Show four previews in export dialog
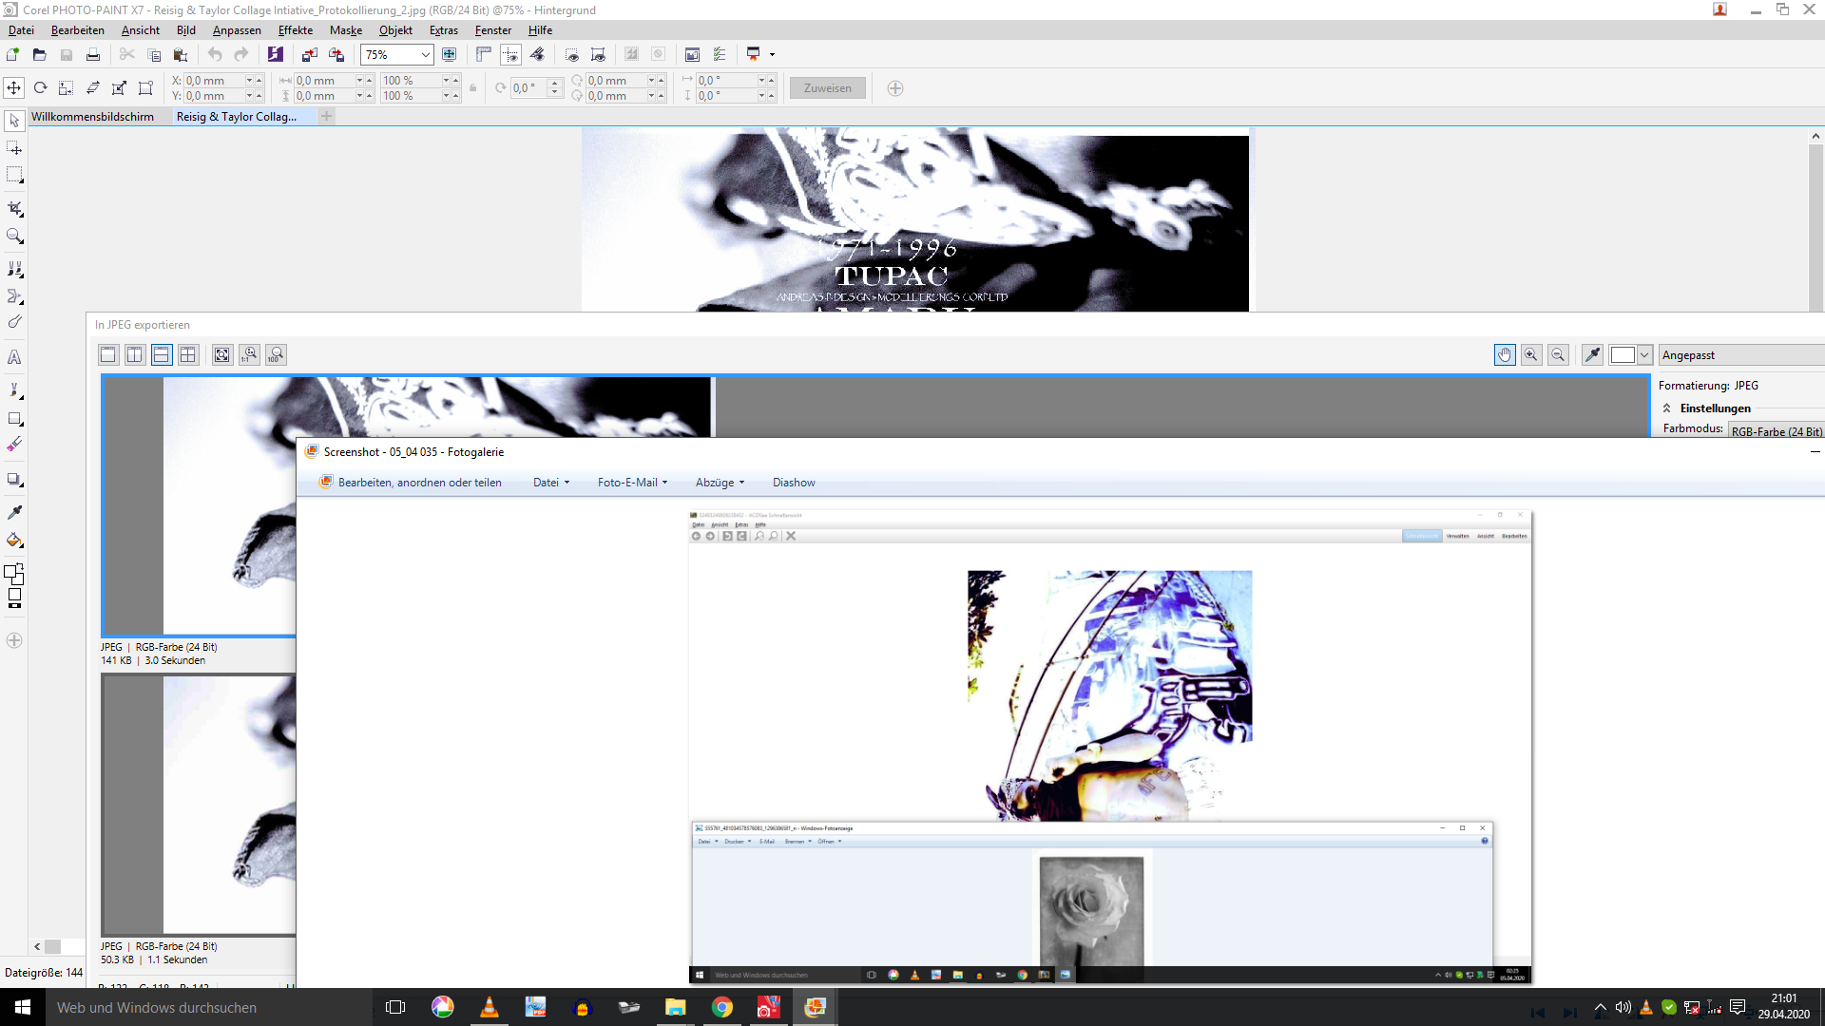 click(x=188, y=354)
